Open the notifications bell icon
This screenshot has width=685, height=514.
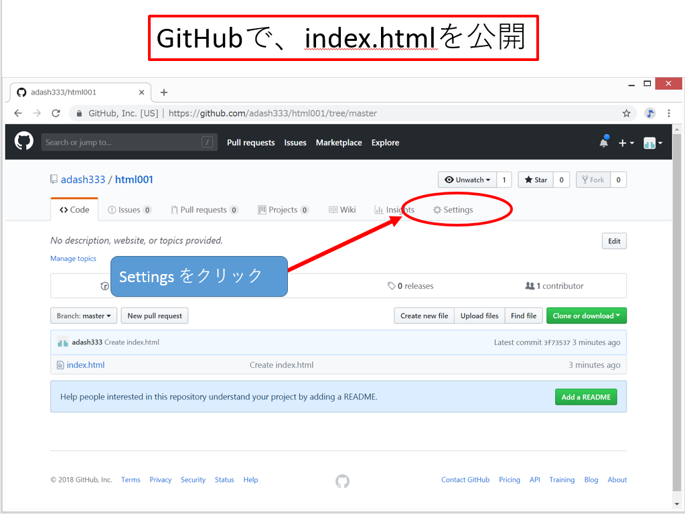(604, 142)
